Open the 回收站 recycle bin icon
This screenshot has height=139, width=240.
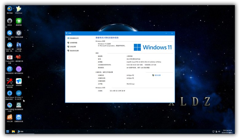[x=10, y=21]
